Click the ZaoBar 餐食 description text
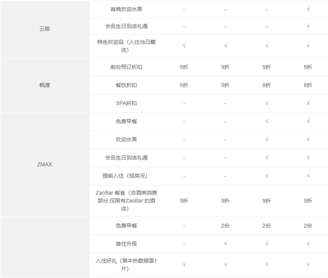The width and height of the screenshot is (328, 278). click(x=126, y=200)
